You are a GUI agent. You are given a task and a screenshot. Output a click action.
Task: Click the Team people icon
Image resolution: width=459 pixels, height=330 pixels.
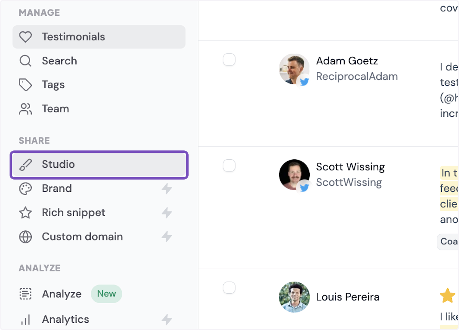[x=26, y=109]
